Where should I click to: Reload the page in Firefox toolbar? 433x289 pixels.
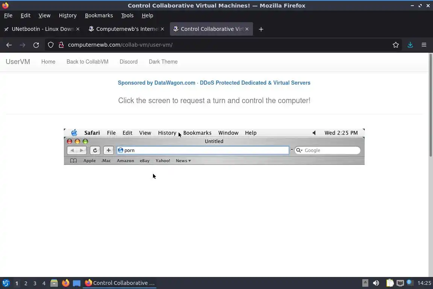(x=36, y=45)
